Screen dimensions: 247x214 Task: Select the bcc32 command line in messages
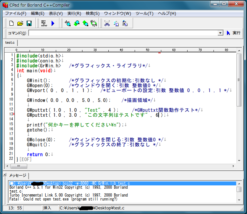pos(123,183)
